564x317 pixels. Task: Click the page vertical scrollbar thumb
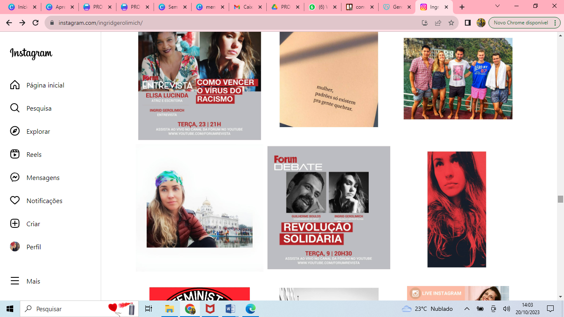pyautogui.click(x=560, y=199)
